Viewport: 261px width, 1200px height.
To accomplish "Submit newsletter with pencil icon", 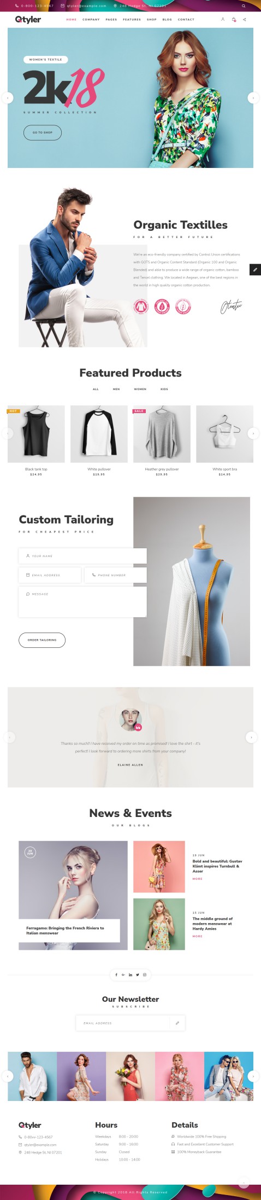I will [x=177, y=1023].
